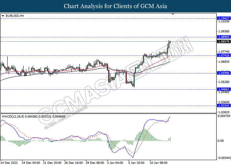Click the 3 Jan 04:00 time label
The height and width of the screenshot is (165, 231).
point(115,163)
